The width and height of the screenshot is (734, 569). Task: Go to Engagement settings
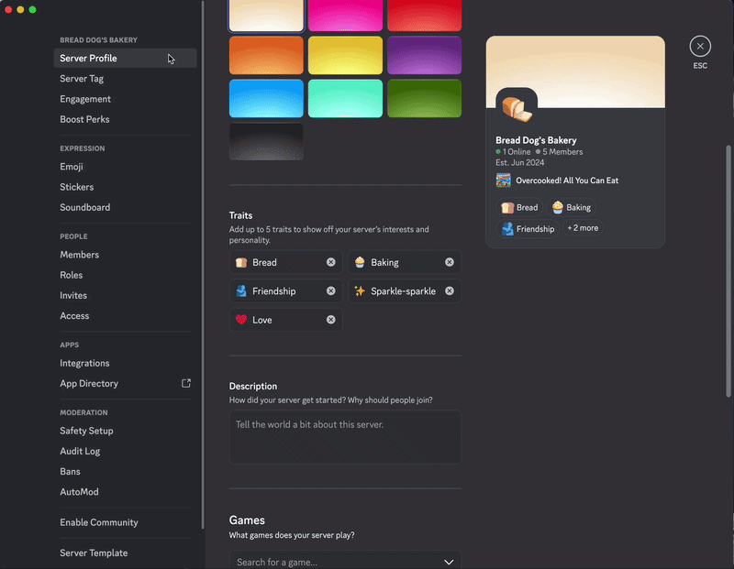coord(125,99)
